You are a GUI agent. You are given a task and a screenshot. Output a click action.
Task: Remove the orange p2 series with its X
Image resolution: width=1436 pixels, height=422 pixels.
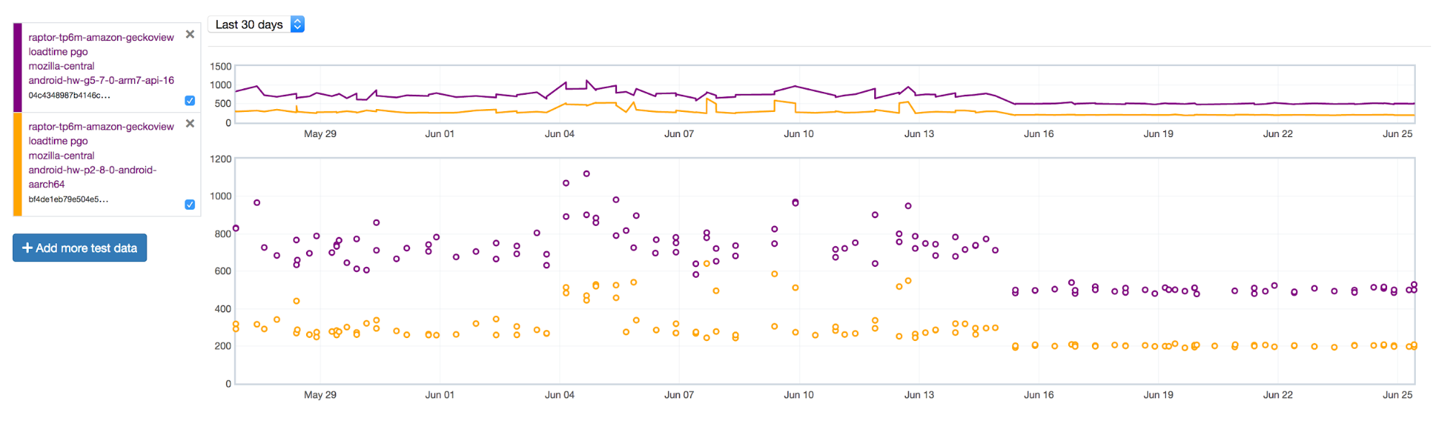pyautogui.click(x=190, y=123)
